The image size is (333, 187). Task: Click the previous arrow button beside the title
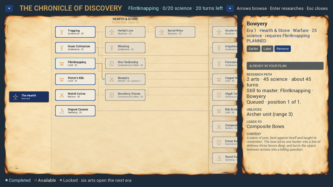(9, 8)
